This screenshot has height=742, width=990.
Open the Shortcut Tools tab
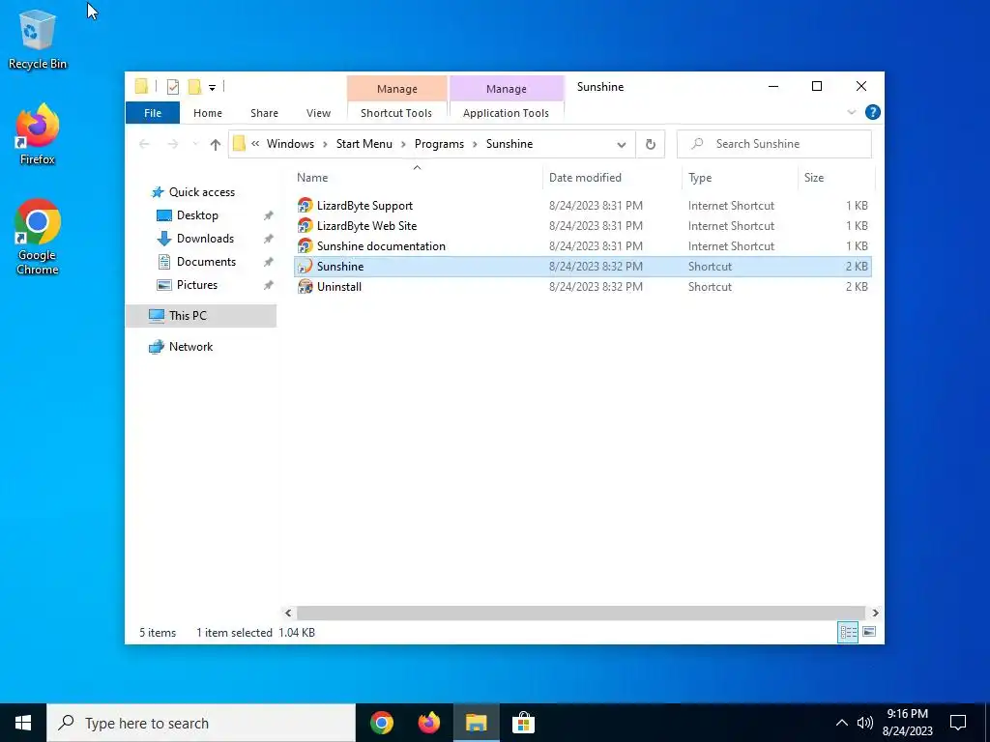point(396,113)
